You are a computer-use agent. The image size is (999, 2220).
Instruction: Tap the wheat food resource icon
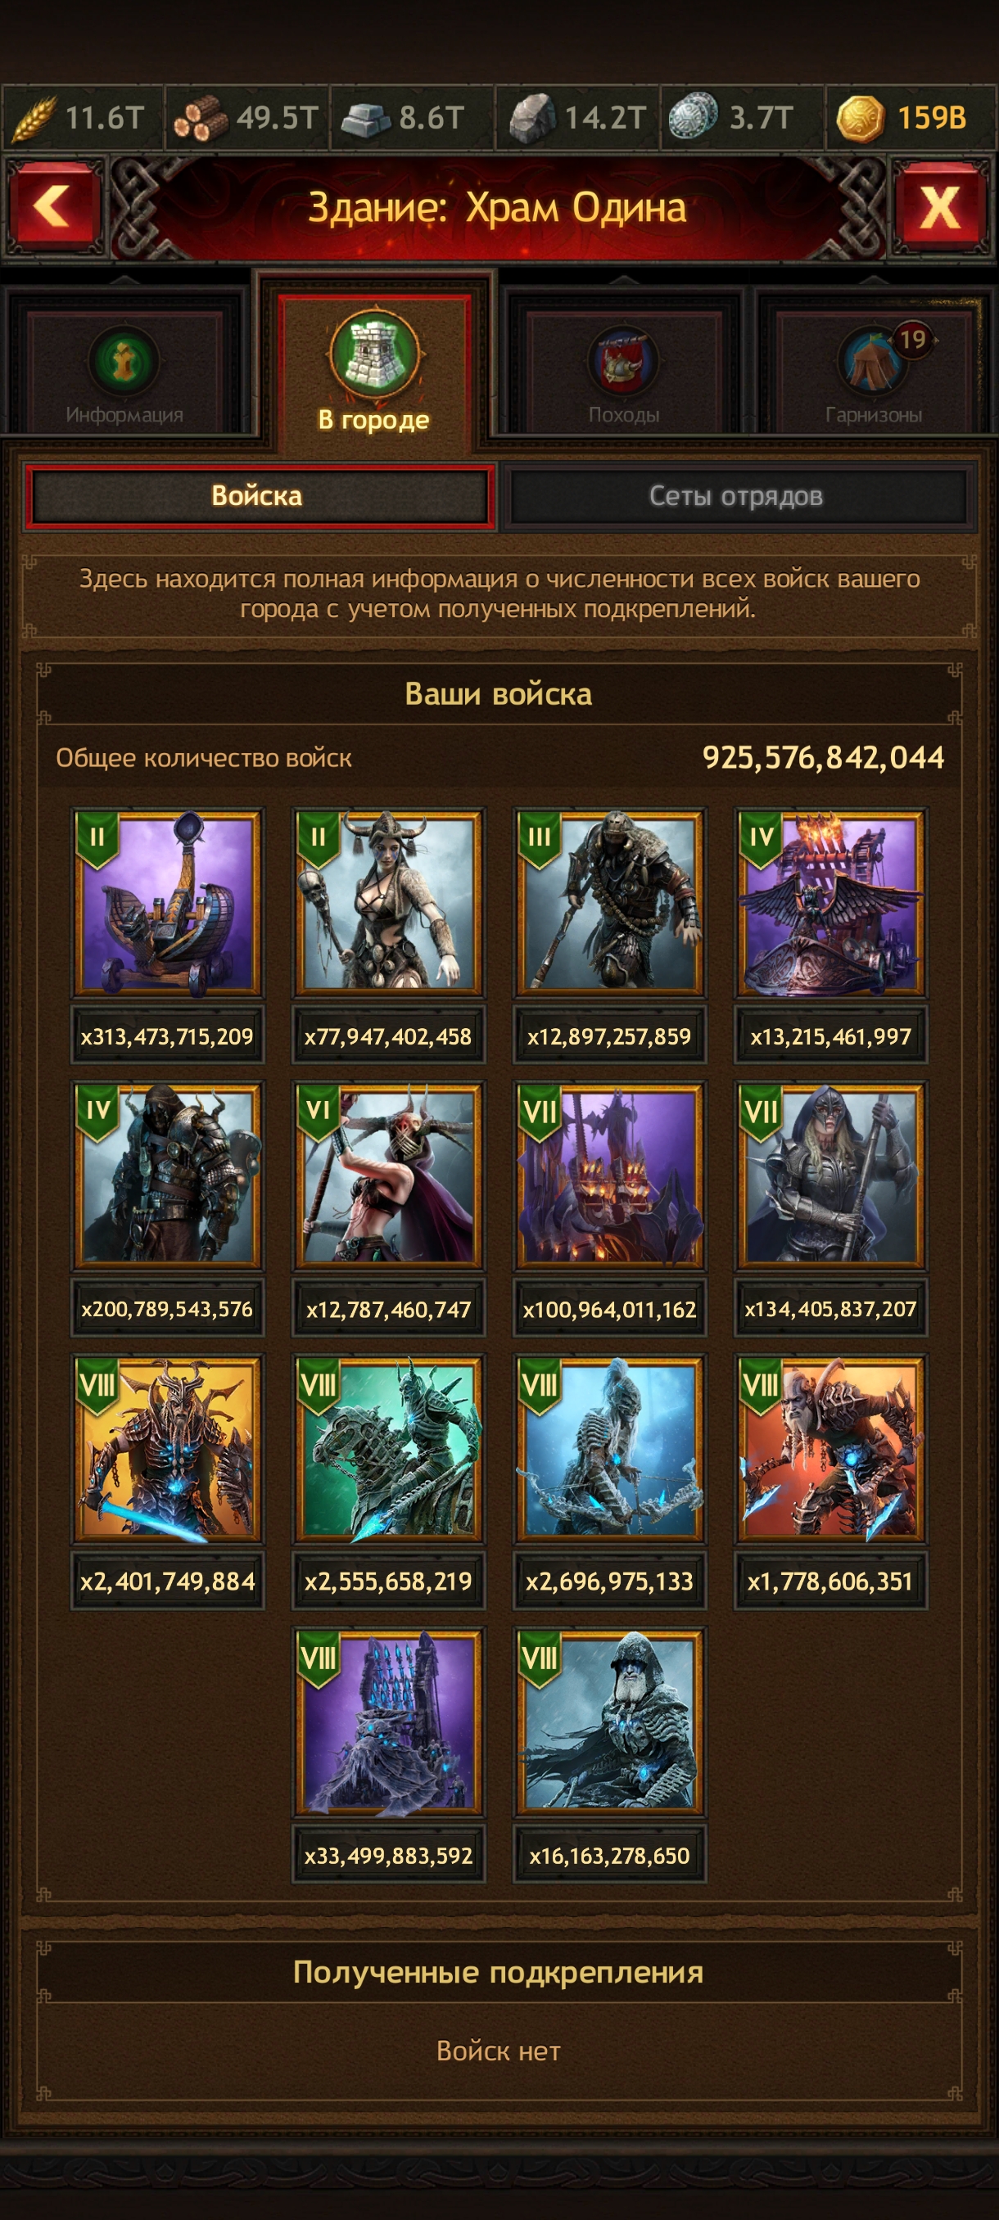[x=34, y=117]
